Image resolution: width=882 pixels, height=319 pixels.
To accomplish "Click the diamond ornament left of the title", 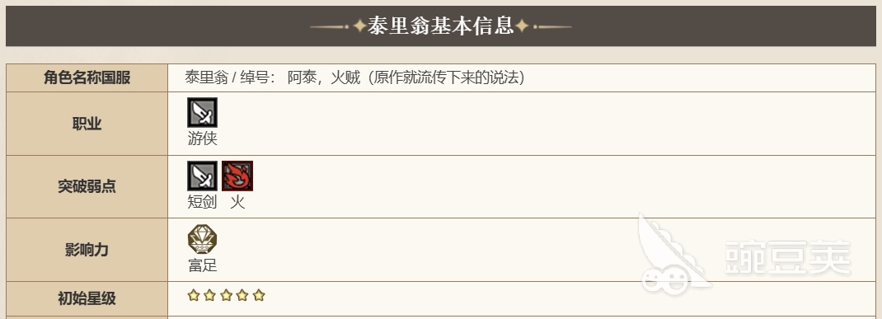I will tap(359, 26).
